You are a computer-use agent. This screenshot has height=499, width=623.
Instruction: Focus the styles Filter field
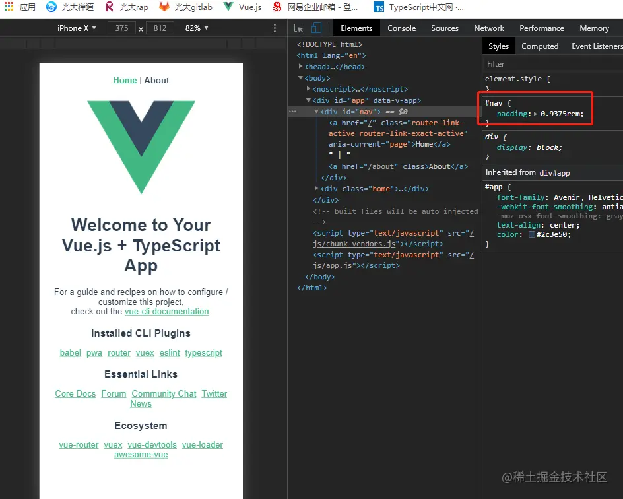click(552, 64)
